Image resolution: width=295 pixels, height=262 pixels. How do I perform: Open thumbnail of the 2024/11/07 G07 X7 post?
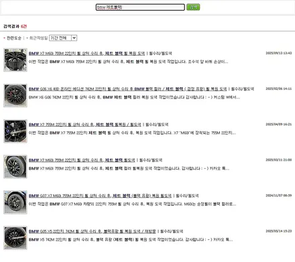pos(15,202)
